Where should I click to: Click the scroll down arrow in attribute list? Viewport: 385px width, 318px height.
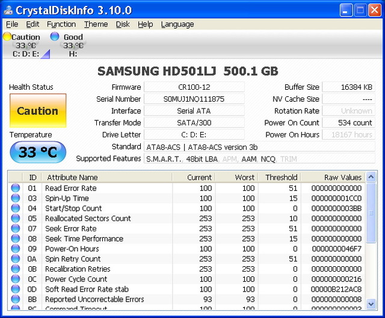(371, 304)
